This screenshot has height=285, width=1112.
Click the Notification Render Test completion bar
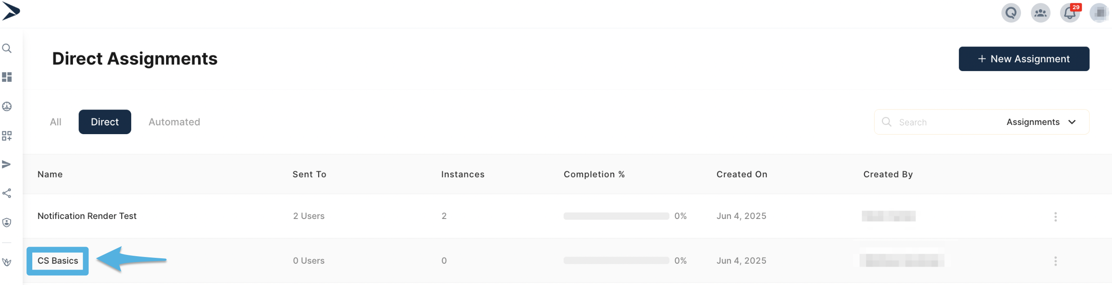[616, 216]
